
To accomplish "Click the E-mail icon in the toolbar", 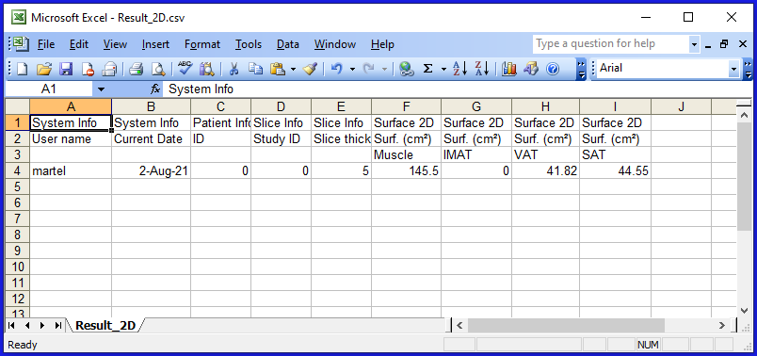I will coord(109,70).
